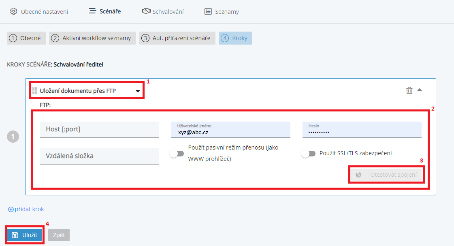Click the trash icon to delete step
This screenshot has height=246, width=454.
coord(409,90)
